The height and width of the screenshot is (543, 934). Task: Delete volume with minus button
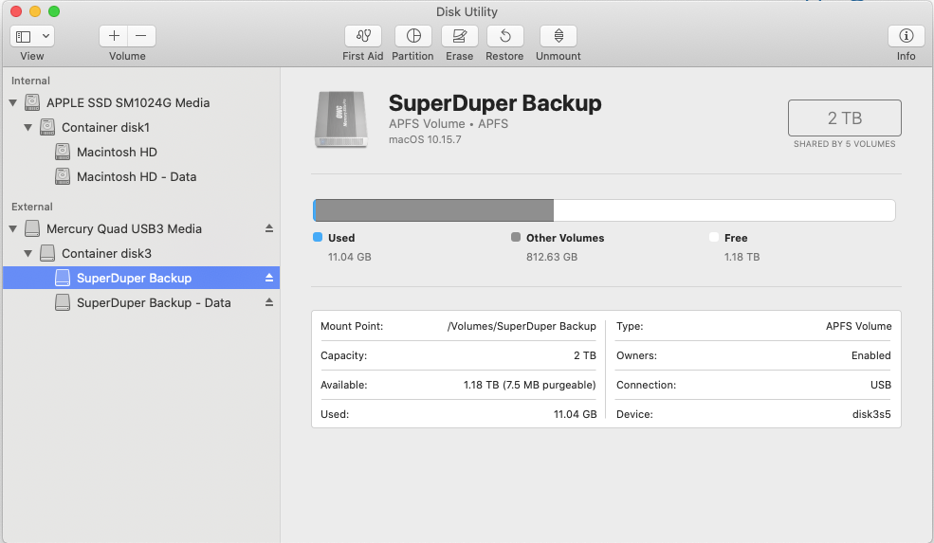click(x=141, y=36)
